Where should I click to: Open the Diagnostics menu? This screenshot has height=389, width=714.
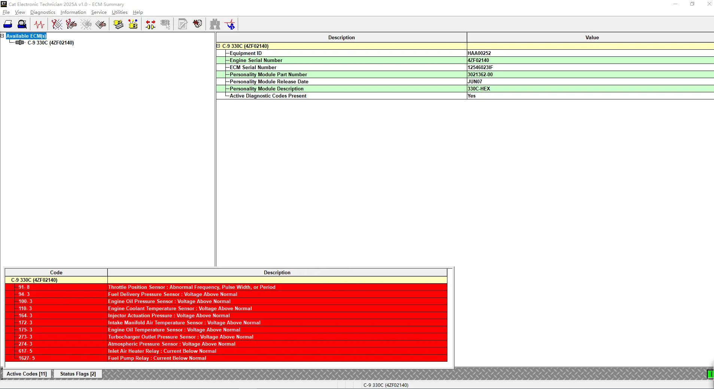(x=43, y=12)
